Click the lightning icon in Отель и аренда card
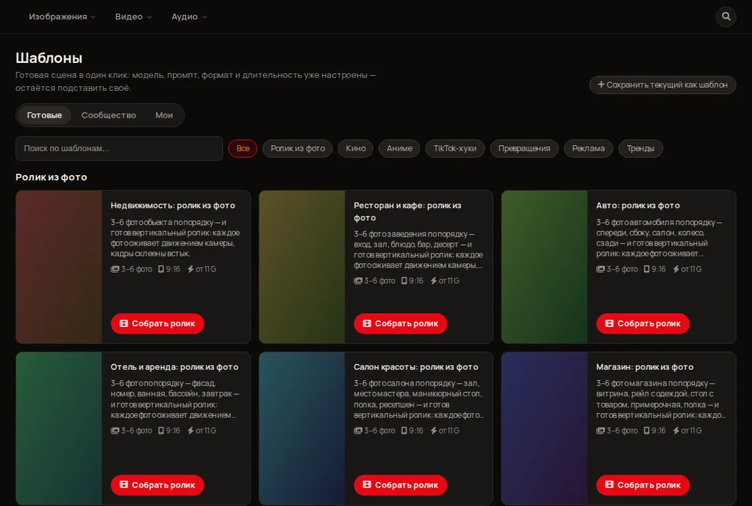Screen dimensions: 752x506 tap(191, 431)
